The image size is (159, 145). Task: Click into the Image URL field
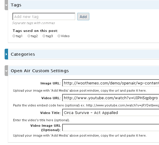coord(111,83)
